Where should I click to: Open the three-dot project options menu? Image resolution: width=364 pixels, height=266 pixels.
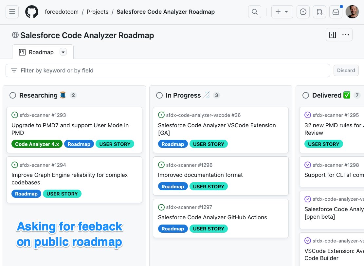(x=346, y=35)
